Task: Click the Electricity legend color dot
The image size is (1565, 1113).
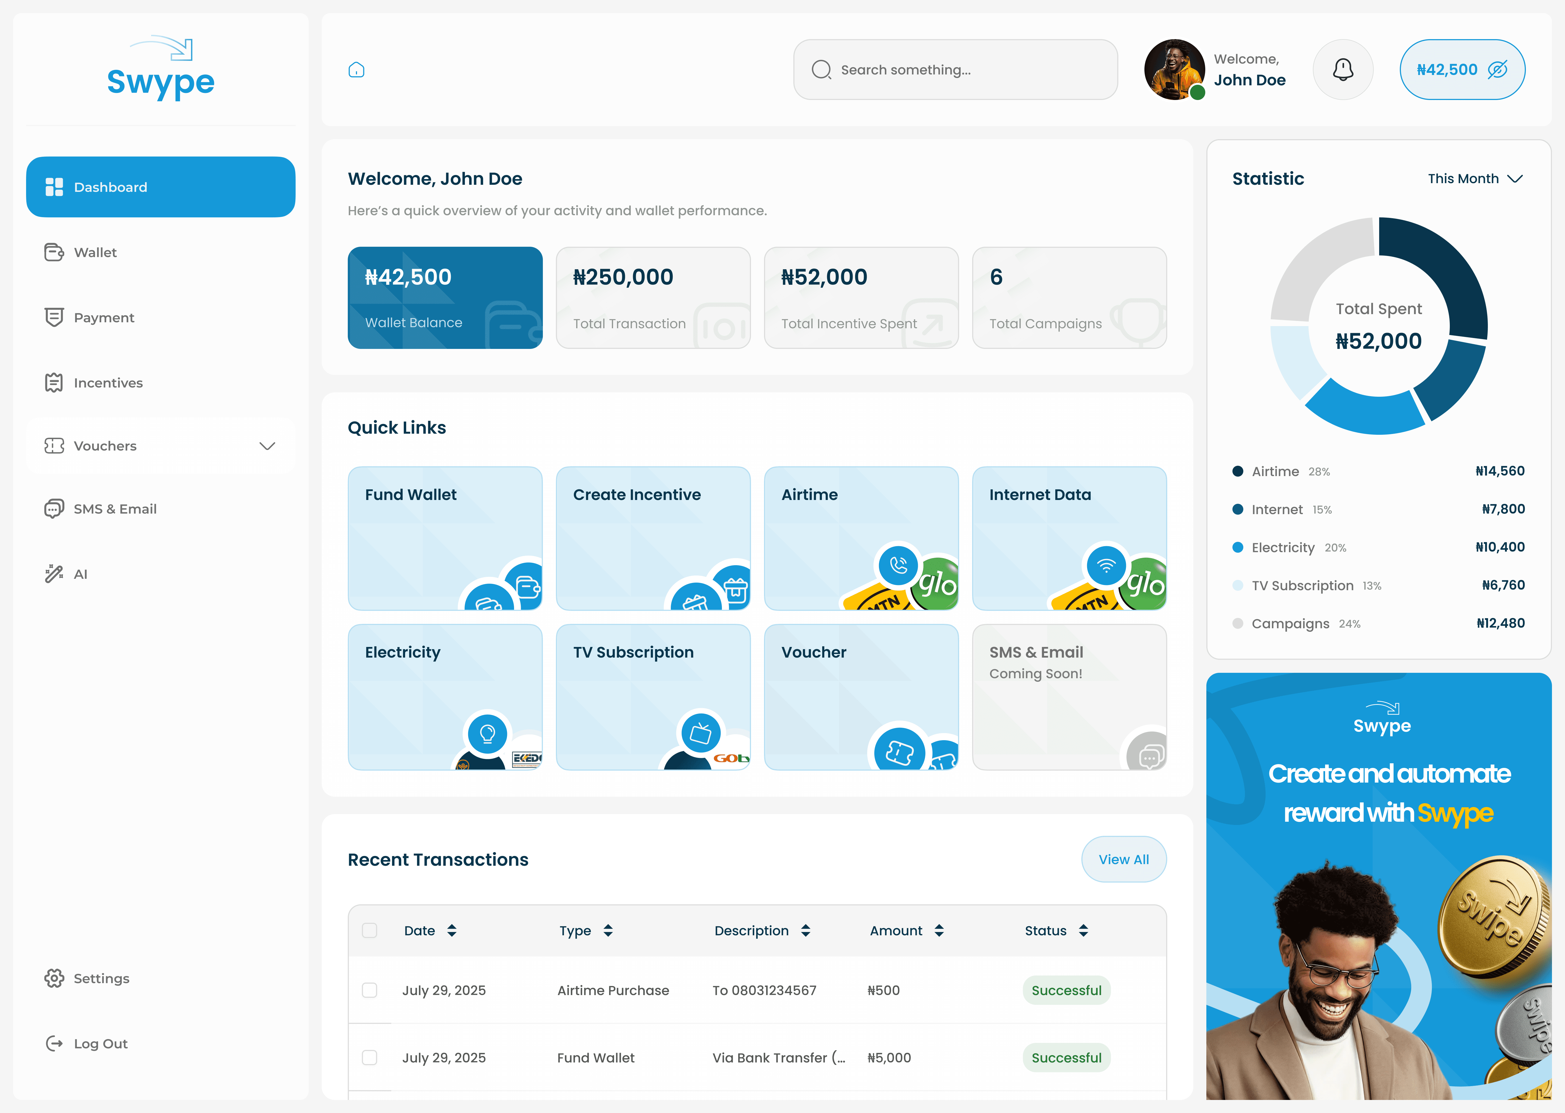Action: (x=1238, y=548)
